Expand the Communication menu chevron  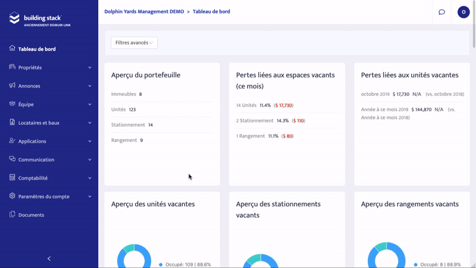point(90,160)
